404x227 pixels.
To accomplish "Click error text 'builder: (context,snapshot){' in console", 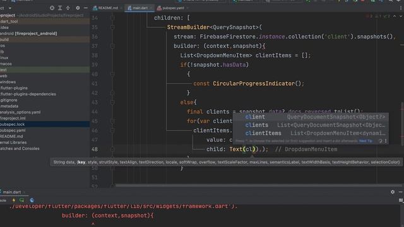I will point(108,216).
